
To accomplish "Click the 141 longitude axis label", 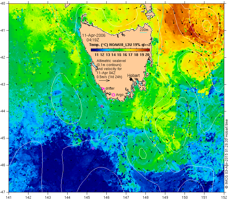I will 9,197.
